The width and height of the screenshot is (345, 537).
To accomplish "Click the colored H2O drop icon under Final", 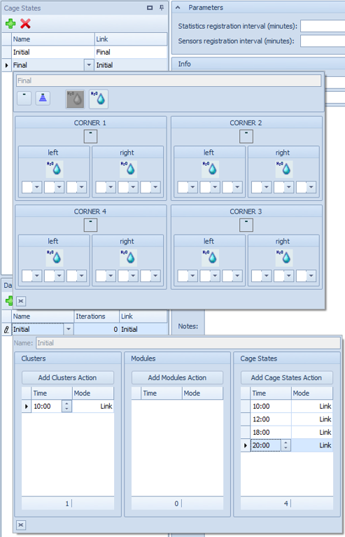I will coord(99,99).
